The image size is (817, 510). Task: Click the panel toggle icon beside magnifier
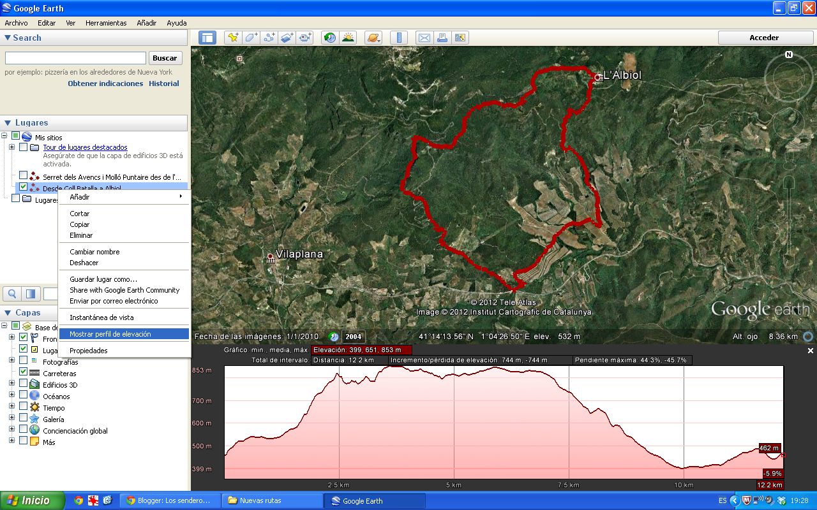pyautogui.click(x=31, y=294)
